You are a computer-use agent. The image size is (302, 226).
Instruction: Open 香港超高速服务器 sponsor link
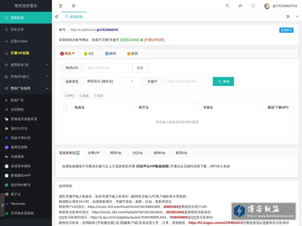[26, 119]
